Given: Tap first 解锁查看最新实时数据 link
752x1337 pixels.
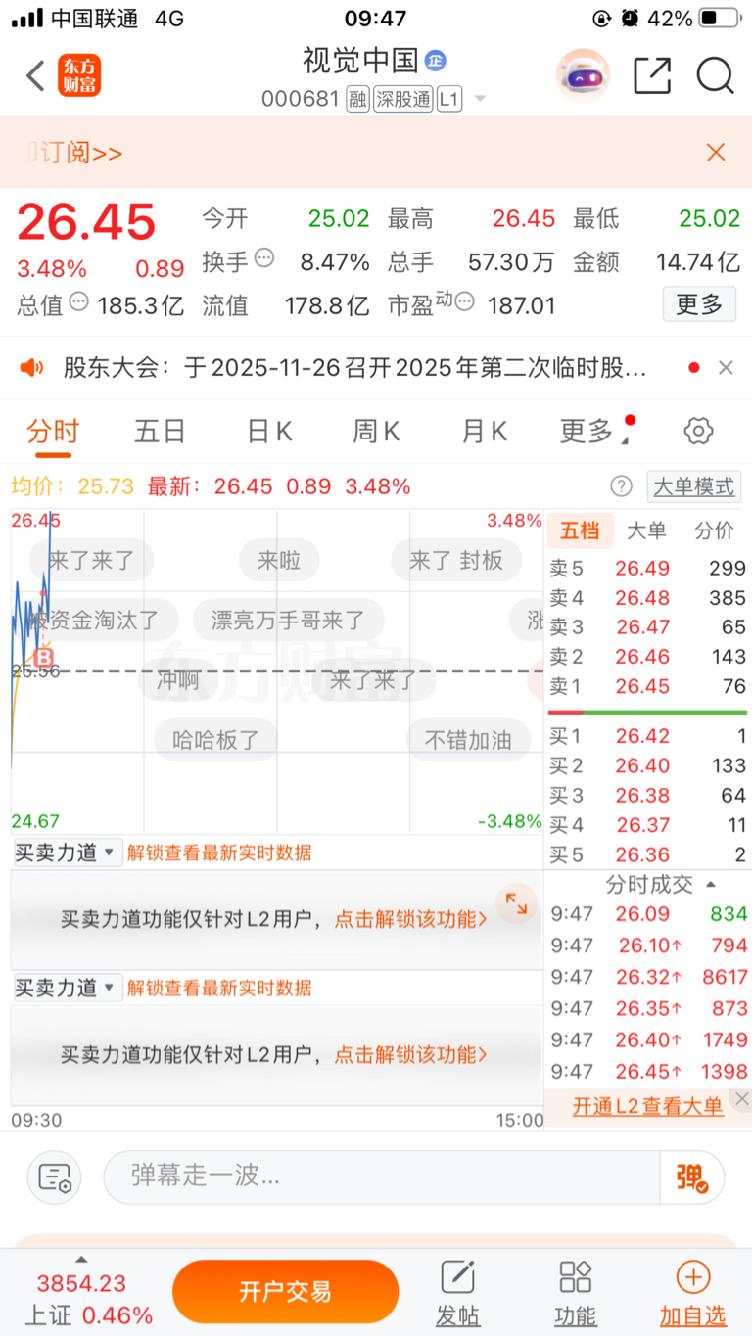Looking at the screenshot, I should [x=219, y=853].
